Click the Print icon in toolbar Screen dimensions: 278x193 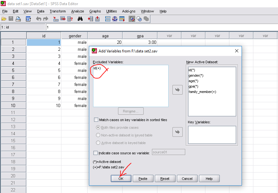(18, 19)
